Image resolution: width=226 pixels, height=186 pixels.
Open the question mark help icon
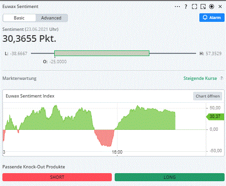(186, 7)
